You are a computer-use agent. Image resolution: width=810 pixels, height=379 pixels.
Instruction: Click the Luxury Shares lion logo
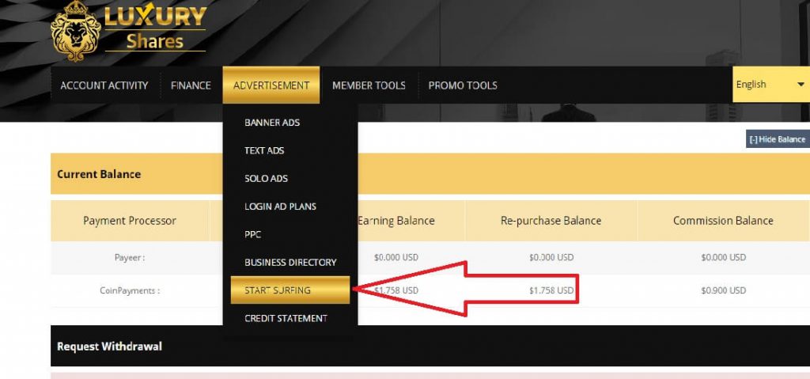point(75,32)
